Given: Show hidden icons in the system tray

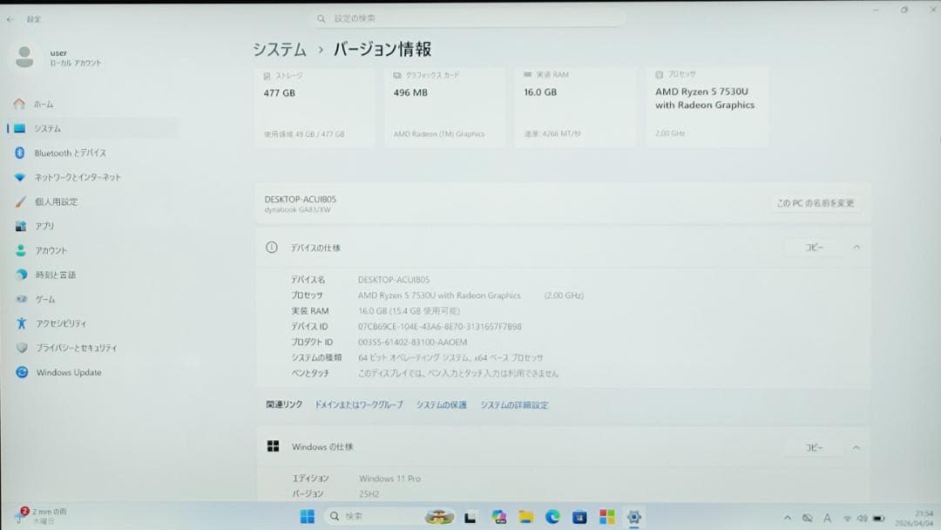Looking at the screenshot, I should (787, 517).
